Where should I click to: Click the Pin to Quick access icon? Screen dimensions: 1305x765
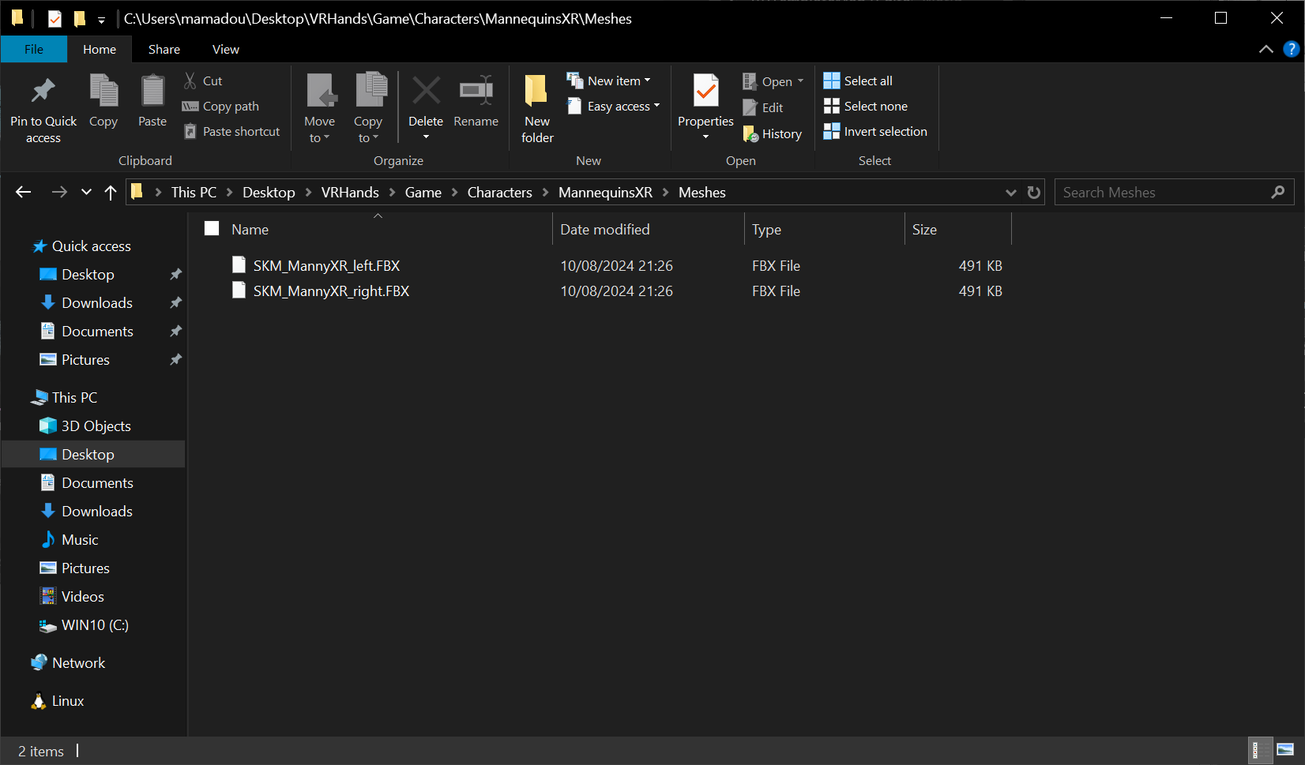[x=43, y=92]
